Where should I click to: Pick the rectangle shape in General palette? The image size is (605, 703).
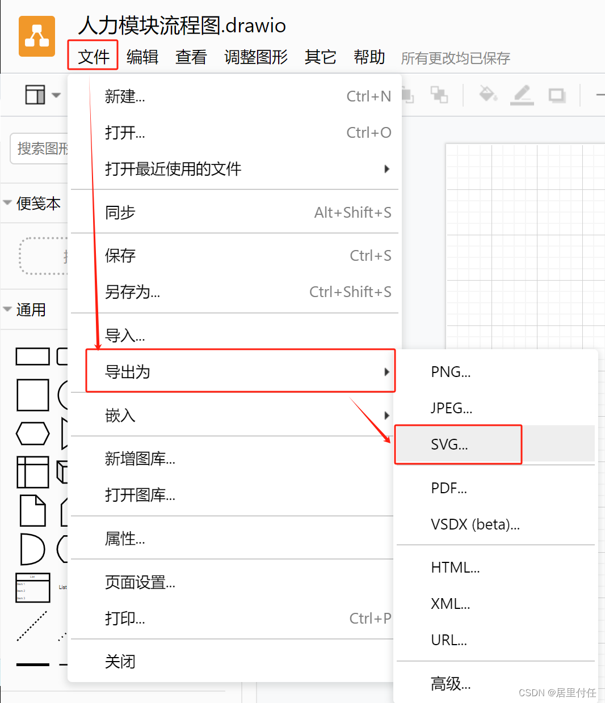[x=33, y=357]
